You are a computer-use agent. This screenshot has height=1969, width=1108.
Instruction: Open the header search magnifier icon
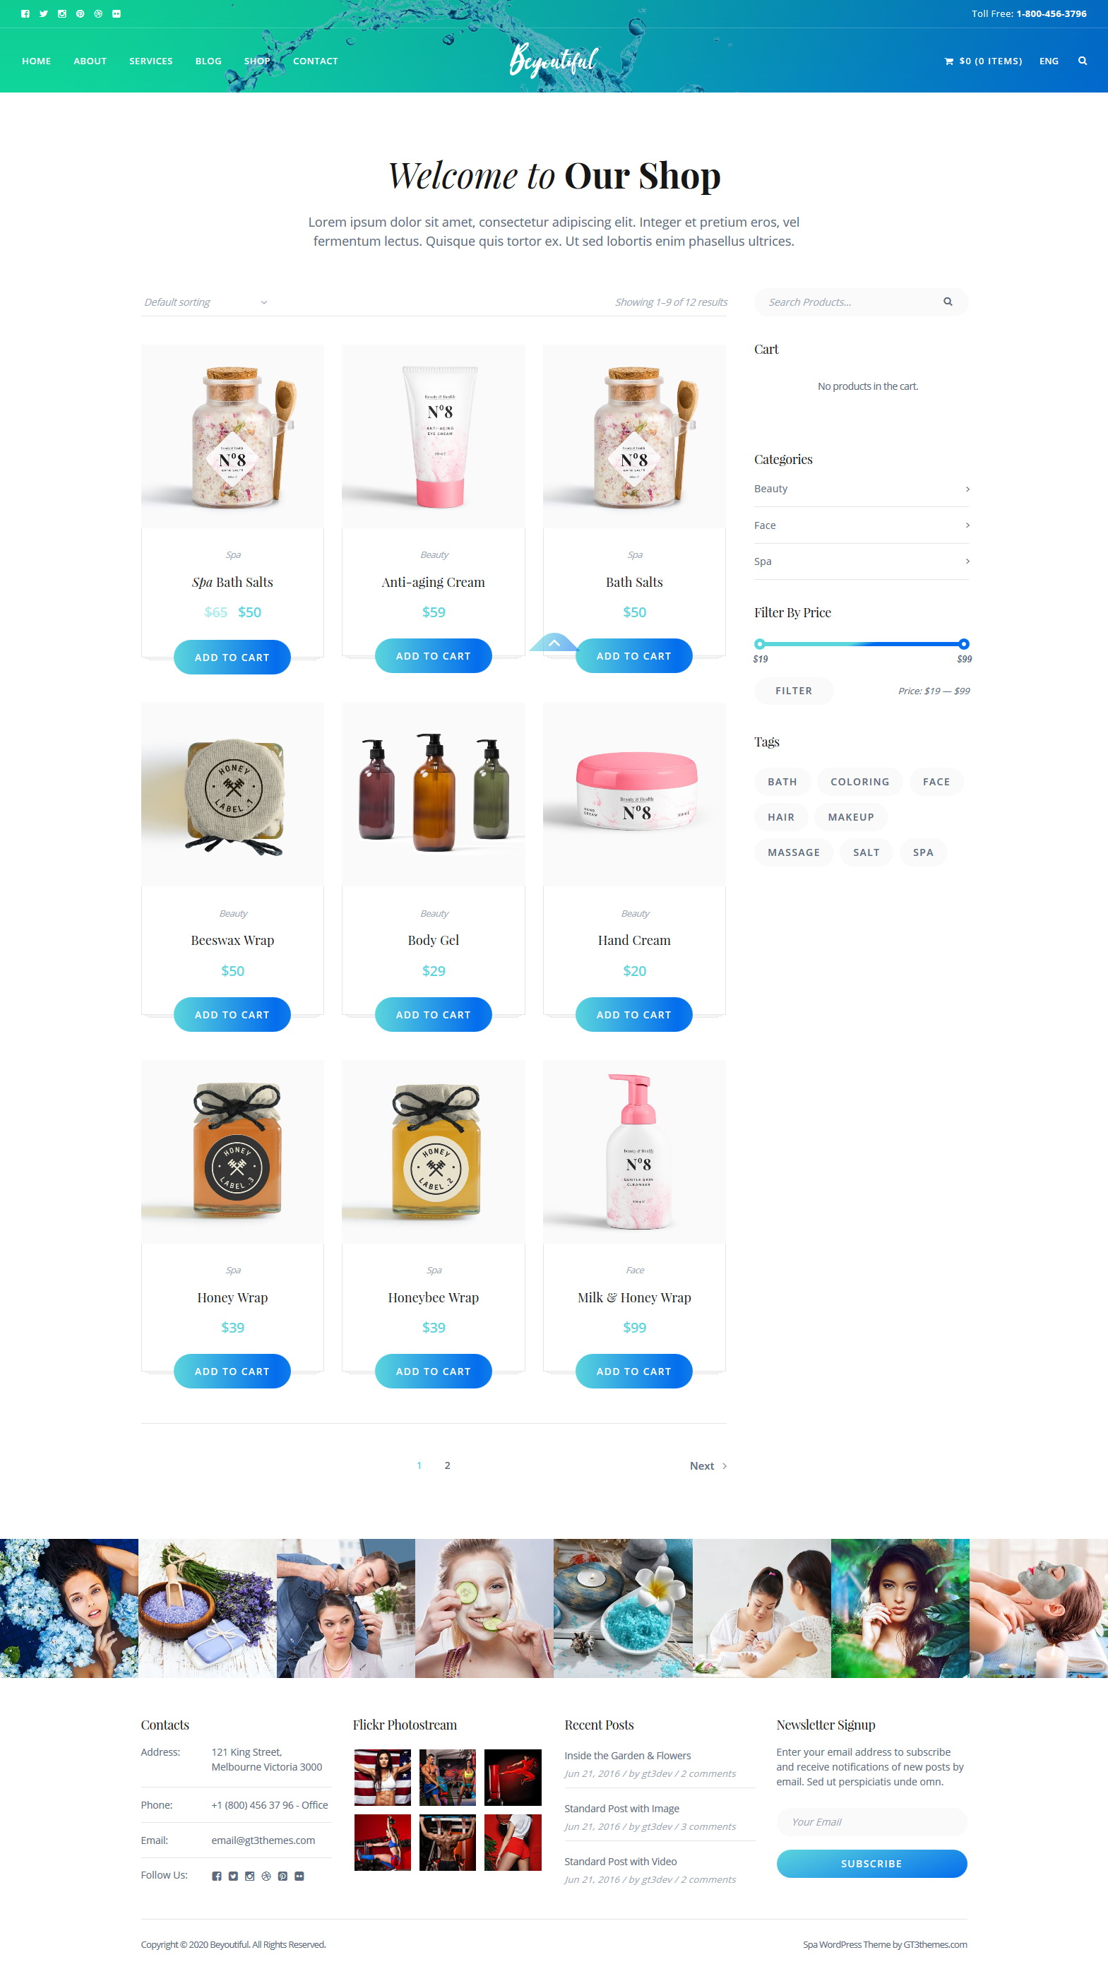(1082, 61)
